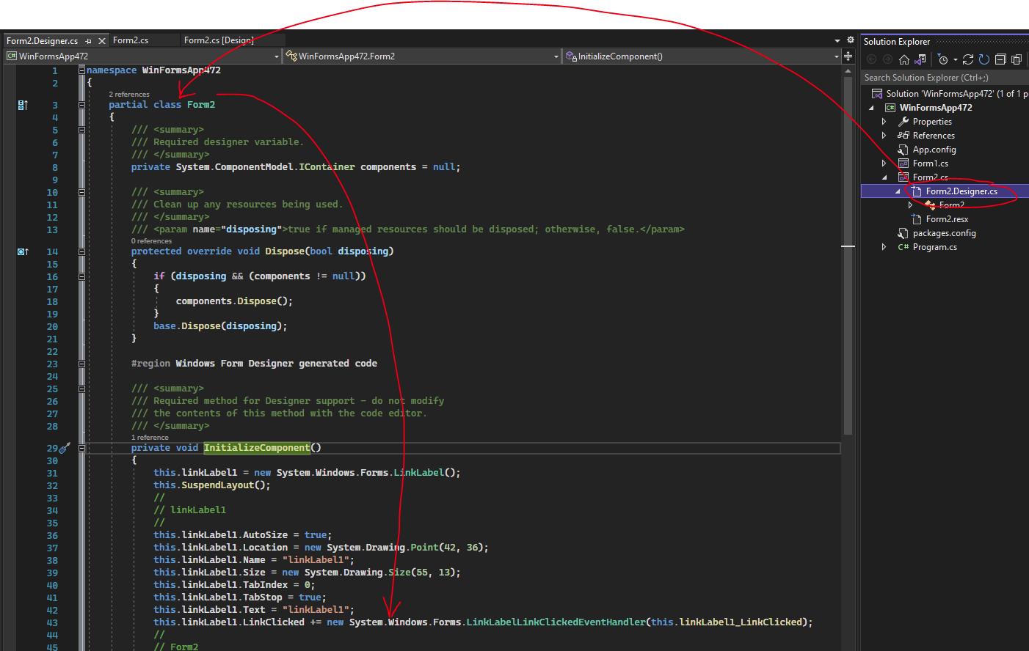Open the WinFormsApp472.Form2 type dropdown
The height and width of the screenshot is (651, 1029).
coord(556,56)
